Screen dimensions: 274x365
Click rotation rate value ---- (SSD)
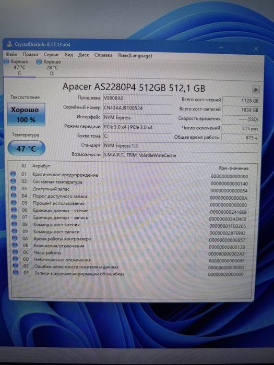(241, 119)
